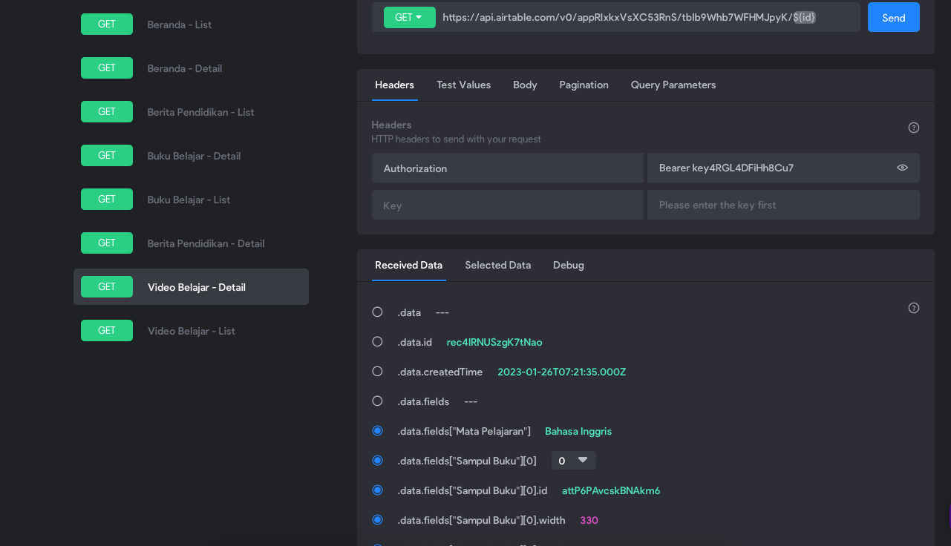This screenshot has width=951, height=546.
Task: Switch to the Headers tab
Action: coord(394,85)
